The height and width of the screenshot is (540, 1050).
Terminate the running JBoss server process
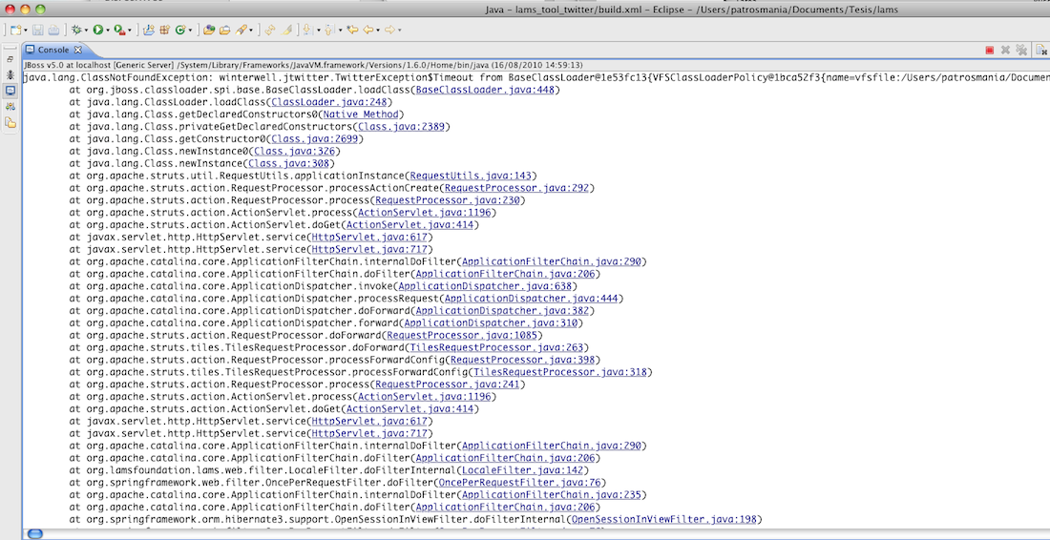[990, 50]
